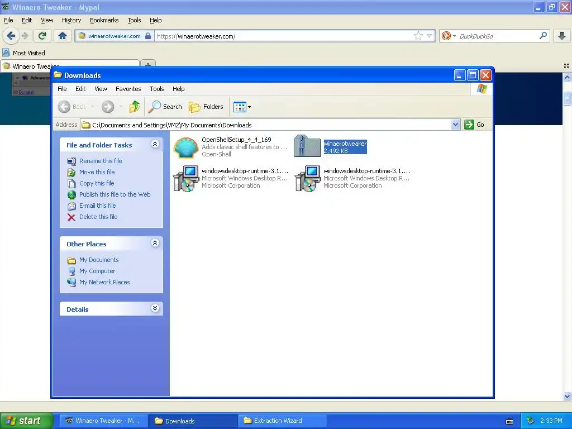572x429 pixels.
Task: Open the browser Downloads arrow button
Action: coord(562,36)
